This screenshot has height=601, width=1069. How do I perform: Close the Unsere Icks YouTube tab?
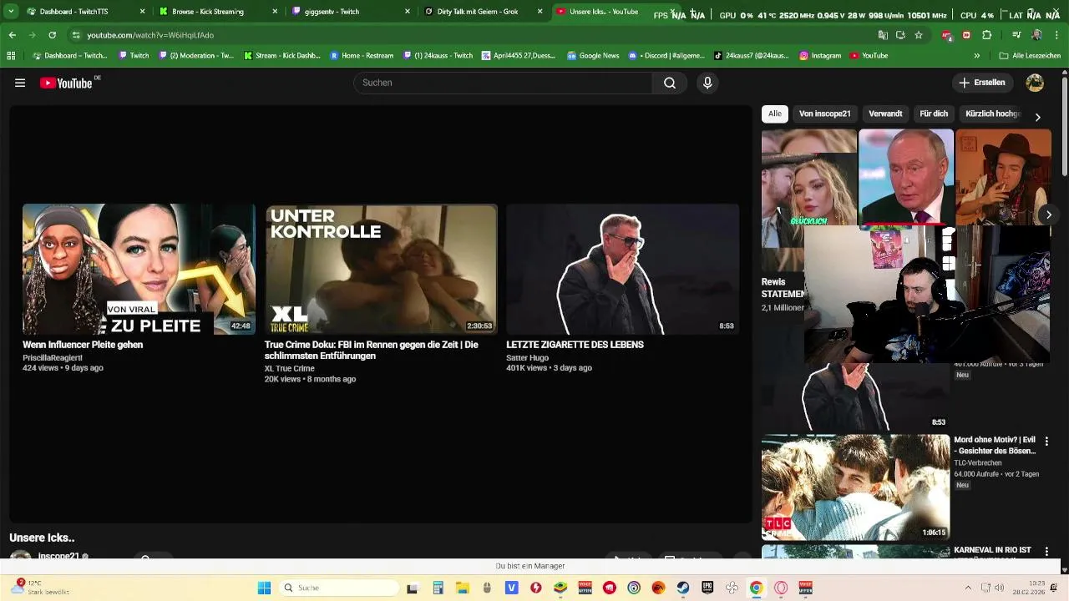coord(673,12)
